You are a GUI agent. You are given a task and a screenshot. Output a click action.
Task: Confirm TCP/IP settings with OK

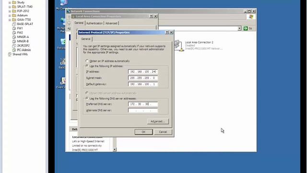(x=143, y=132)
